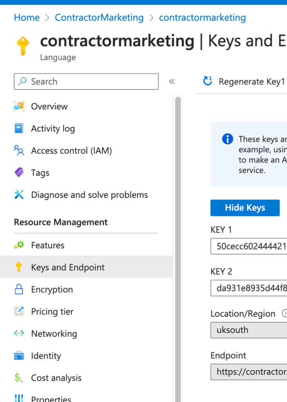
Task: Click Regenerate Key1 in the toolbar
Action: [244, 81]
